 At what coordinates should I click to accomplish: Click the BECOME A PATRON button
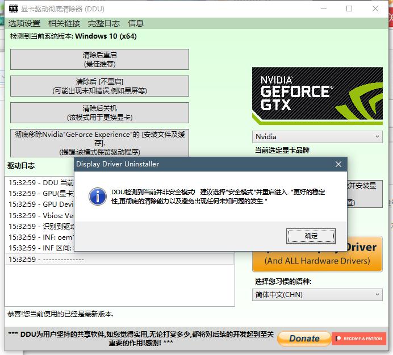click(359, 339)
